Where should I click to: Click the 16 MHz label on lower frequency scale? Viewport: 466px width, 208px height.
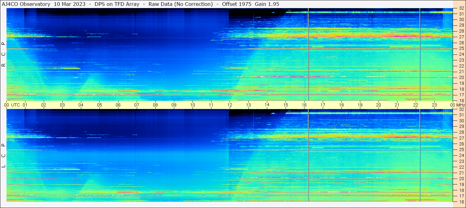461,201
